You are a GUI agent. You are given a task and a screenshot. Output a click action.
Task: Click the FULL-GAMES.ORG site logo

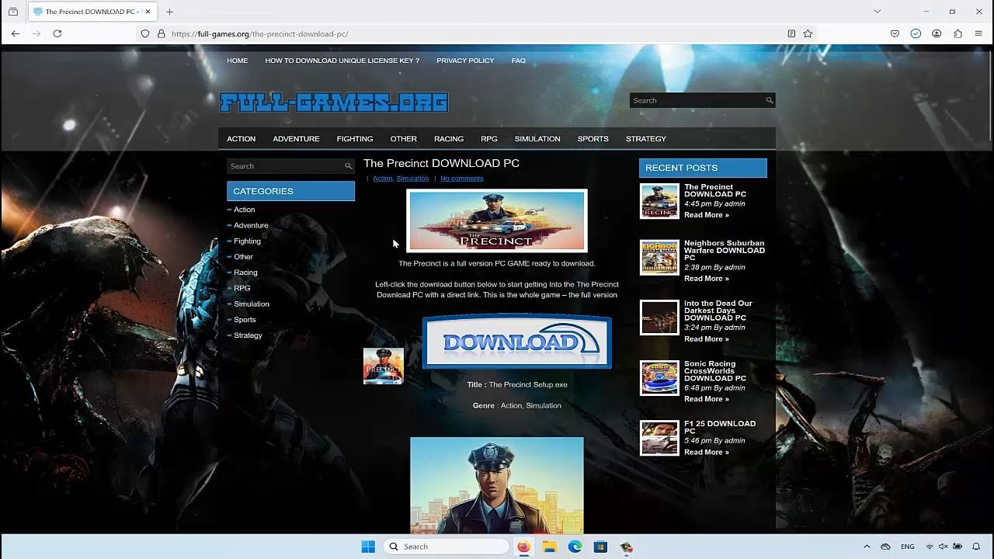point(334,102)
